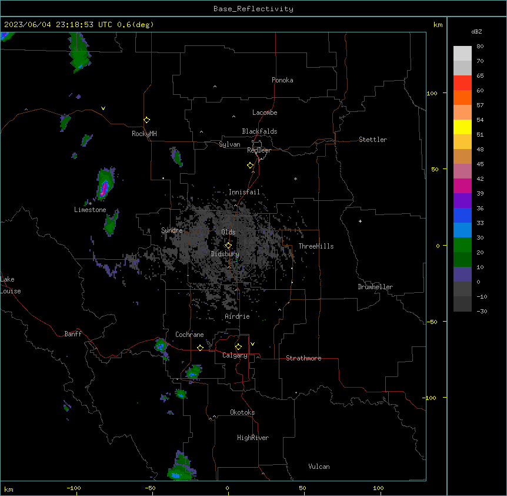Click the Cochrane town label
Screen dimensions: 507x496
click(189, 335)
